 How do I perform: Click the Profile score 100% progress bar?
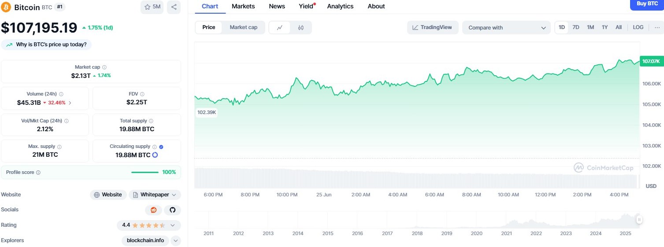point(145,172)
